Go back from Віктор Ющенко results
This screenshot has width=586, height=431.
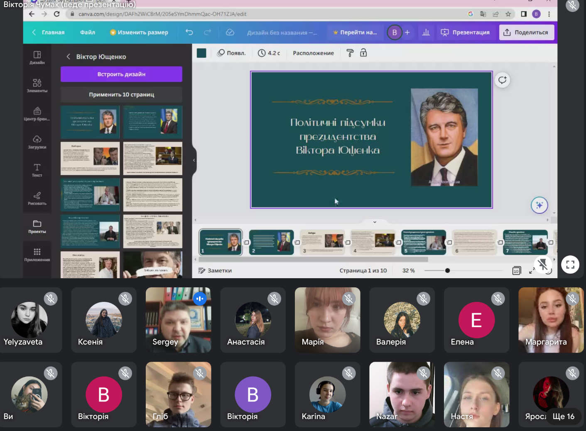pyautogui.click(x=68, y=56)
